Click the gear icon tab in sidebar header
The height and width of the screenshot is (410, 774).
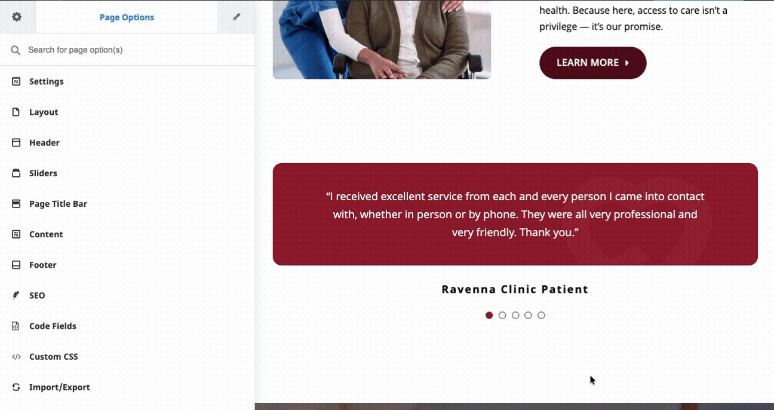[x=17, y=17]
